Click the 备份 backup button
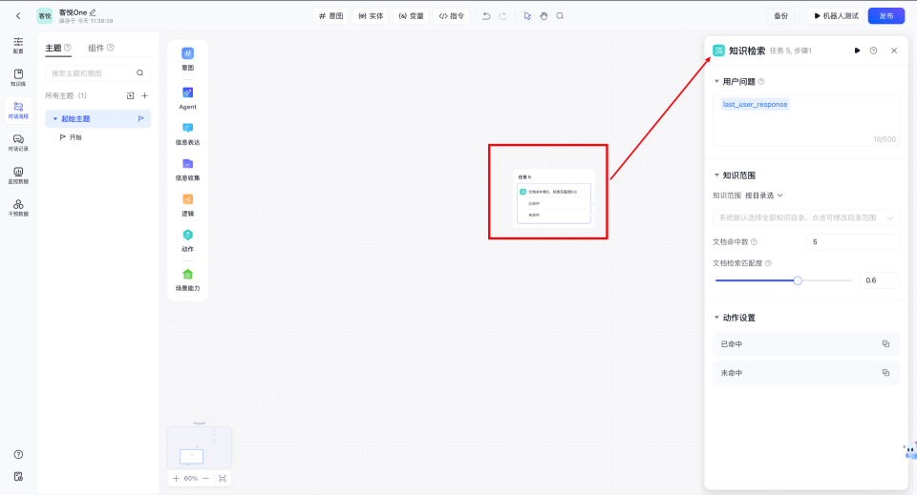This screenshot has height=495, width=917. click(780, 16)
